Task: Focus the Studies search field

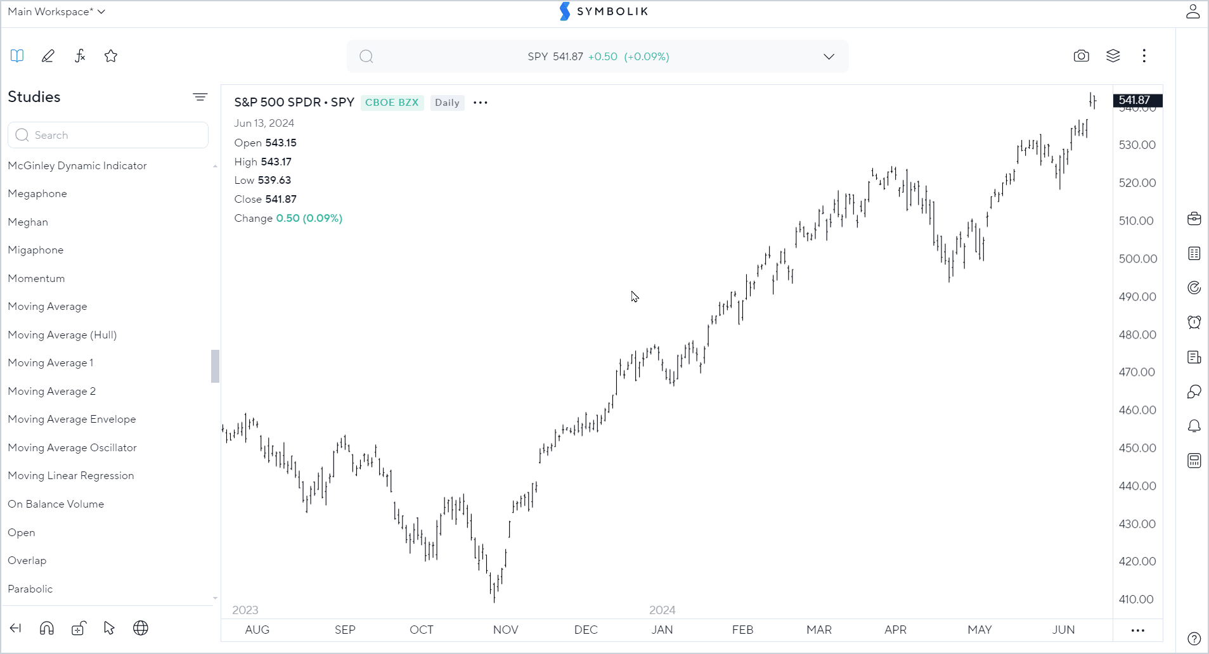Action: tap(108, 135)
